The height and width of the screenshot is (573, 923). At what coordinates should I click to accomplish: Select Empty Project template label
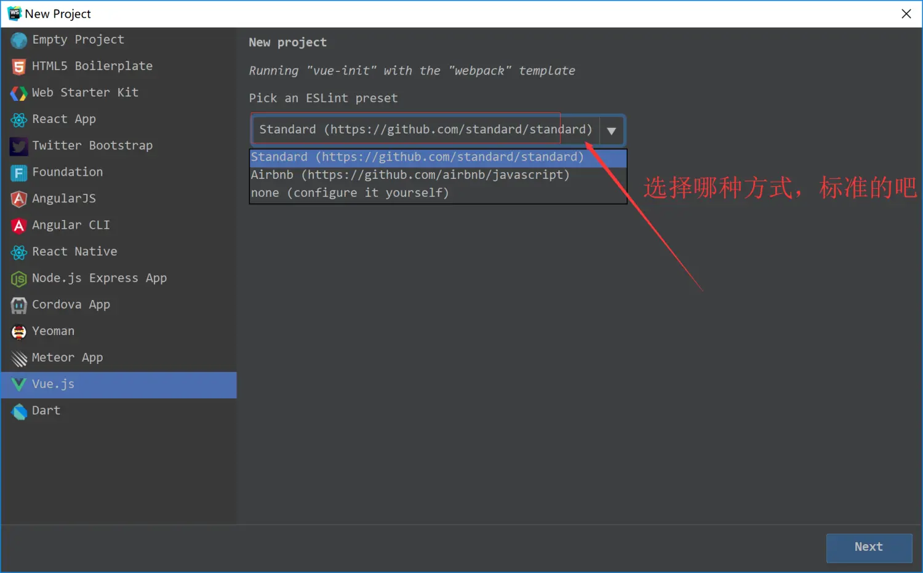click(78, 39)
